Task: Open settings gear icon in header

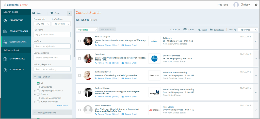Action: pyautogui.click(x=256, y=5)
